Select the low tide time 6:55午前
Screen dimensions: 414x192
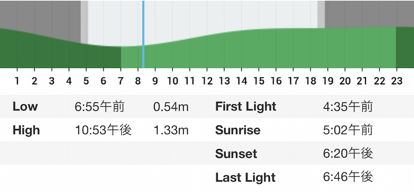point(100,107)
